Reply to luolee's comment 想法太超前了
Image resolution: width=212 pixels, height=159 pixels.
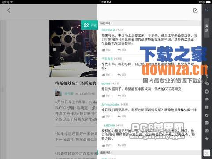122,96
